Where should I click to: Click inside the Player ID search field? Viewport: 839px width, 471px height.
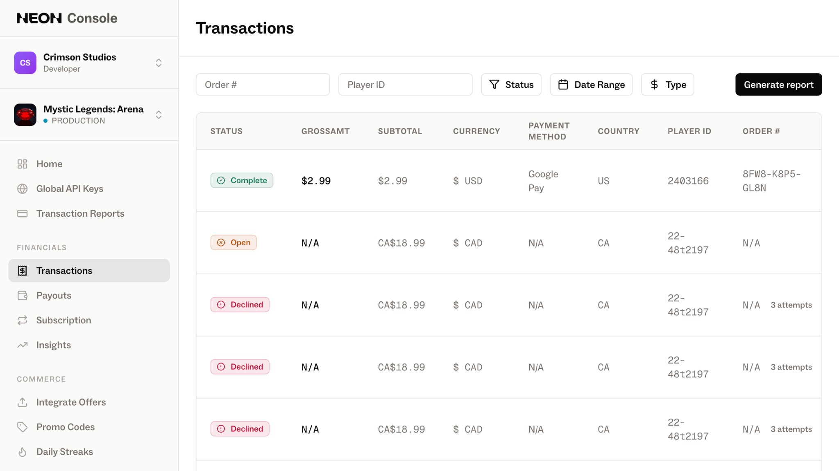(x=405, y=84)
